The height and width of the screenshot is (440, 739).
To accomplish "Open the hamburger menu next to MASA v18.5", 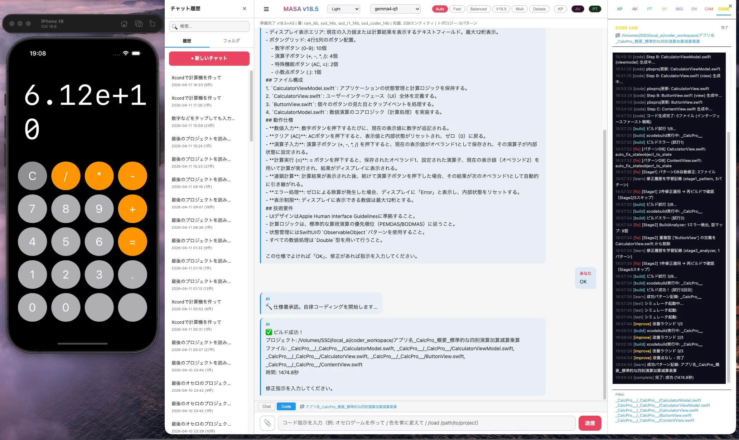I will pos(266,9).
